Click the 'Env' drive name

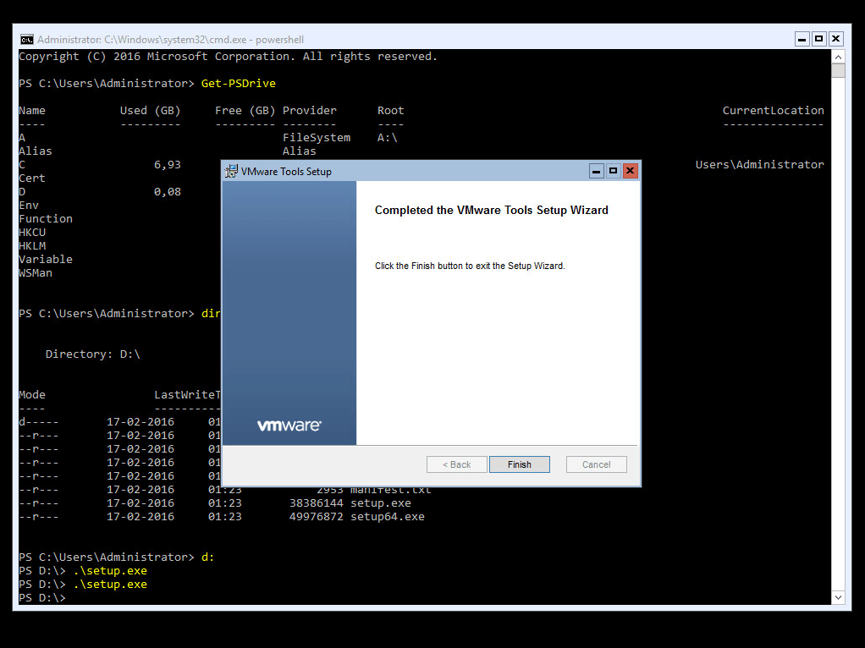(x=29, y=206)
